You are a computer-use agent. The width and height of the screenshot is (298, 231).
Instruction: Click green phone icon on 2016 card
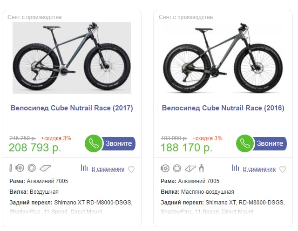click(x=245, y=143)
